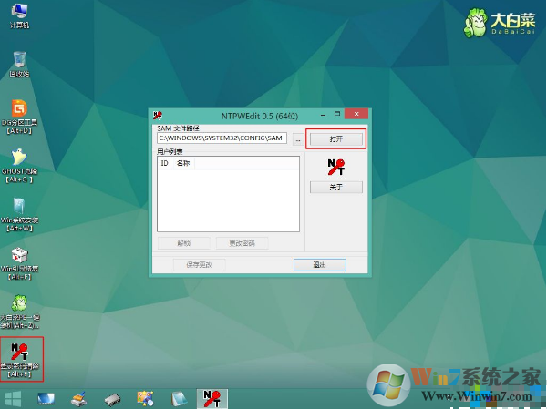Click the notepad icon on the taskbar

[x=179, y=399]
